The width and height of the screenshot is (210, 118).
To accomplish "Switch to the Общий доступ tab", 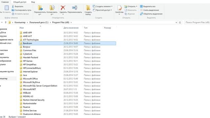I will click(x=20, y=2).
